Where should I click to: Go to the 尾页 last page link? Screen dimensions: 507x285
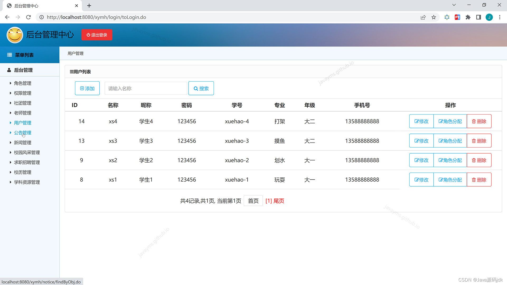coord(279,201)
